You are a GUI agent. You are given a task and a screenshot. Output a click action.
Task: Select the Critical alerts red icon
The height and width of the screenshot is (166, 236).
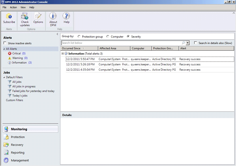pyautogui.click(x=10, y=54)
